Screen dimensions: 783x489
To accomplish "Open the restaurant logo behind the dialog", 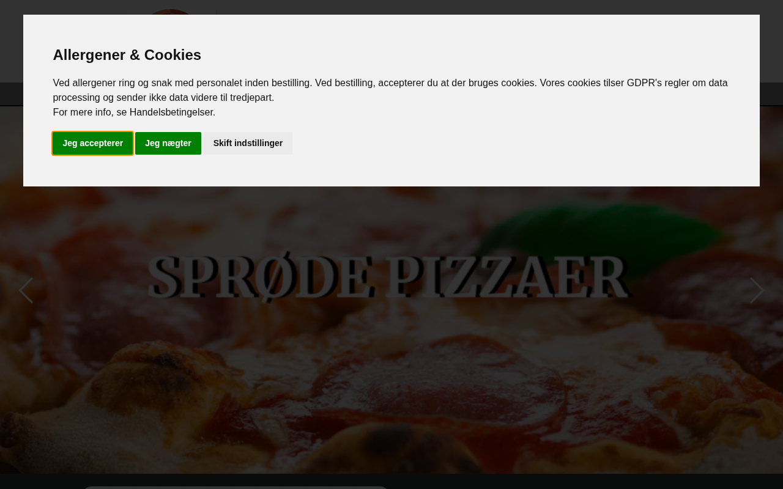I will point(171,12).
